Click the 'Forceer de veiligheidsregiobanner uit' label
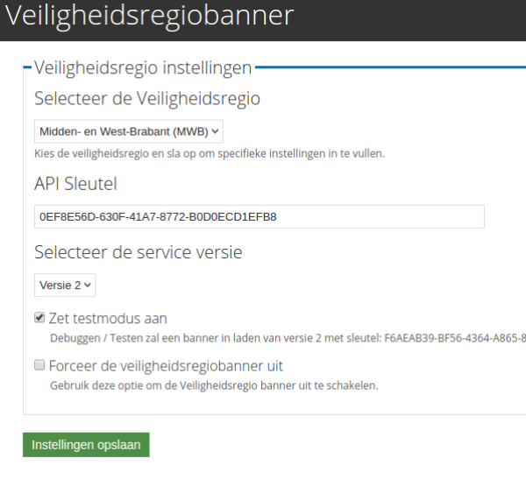The width and height of the screenshot is (526, 479). (166, 366)
